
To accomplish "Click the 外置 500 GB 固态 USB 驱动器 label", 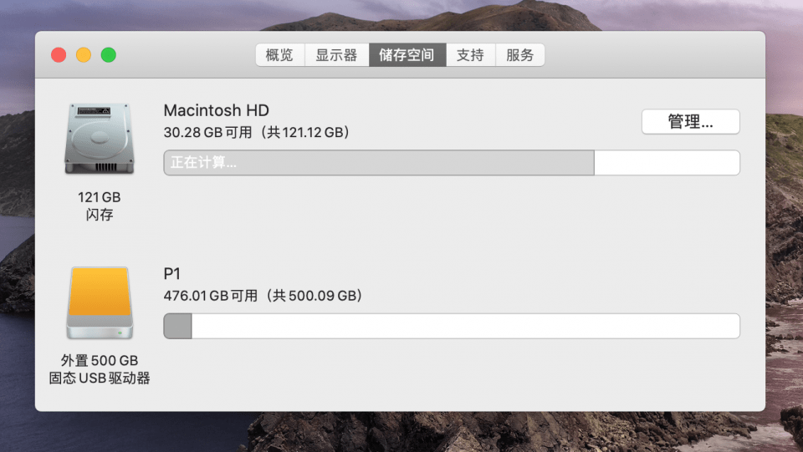I will pyautogui.click(x=100, y=369).
